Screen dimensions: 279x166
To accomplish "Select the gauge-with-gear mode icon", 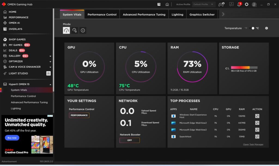I will point(75,30).
